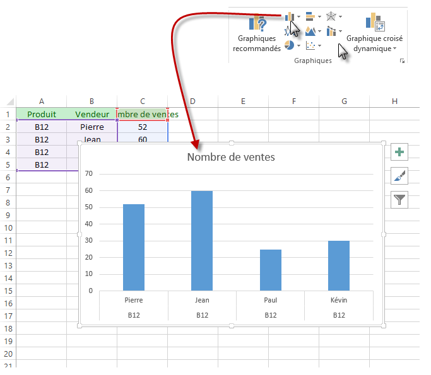Open chart styles paintbrush button
This screenshot has height=375, width=431.
400,176
